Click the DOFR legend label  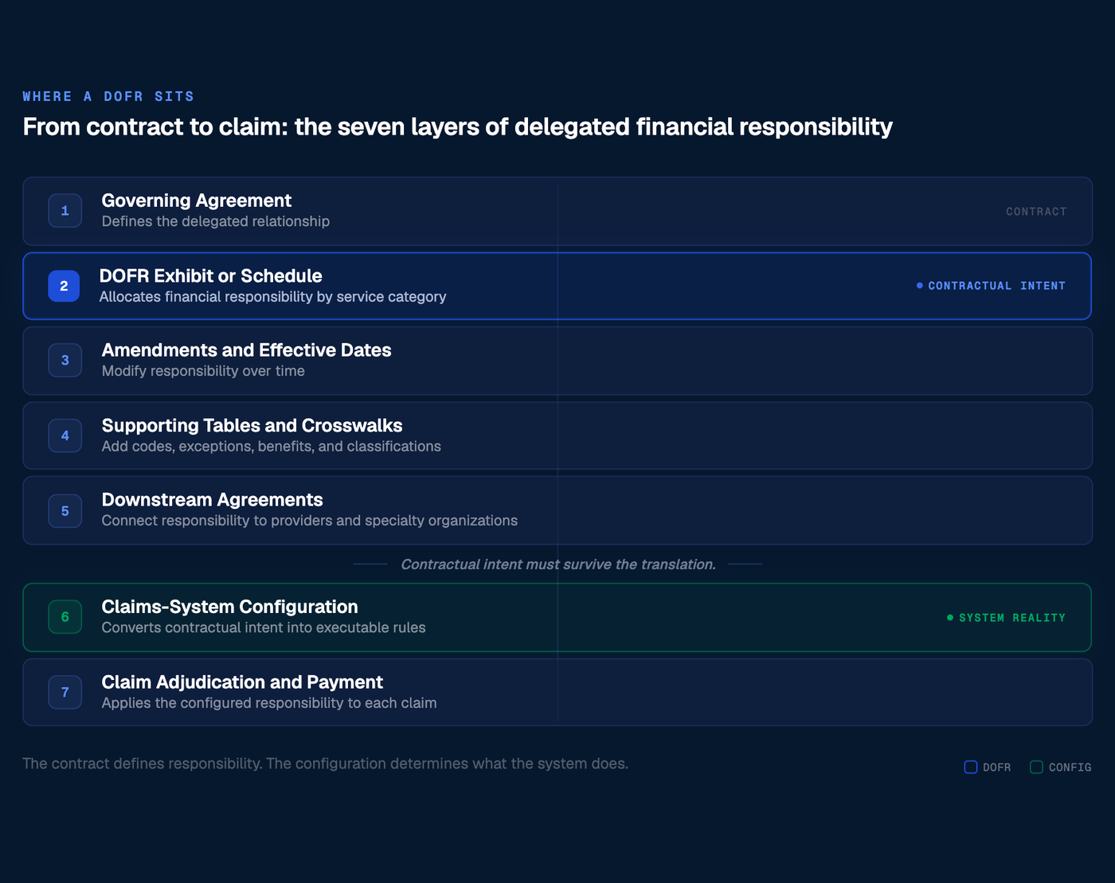click(x=997, y=768)
